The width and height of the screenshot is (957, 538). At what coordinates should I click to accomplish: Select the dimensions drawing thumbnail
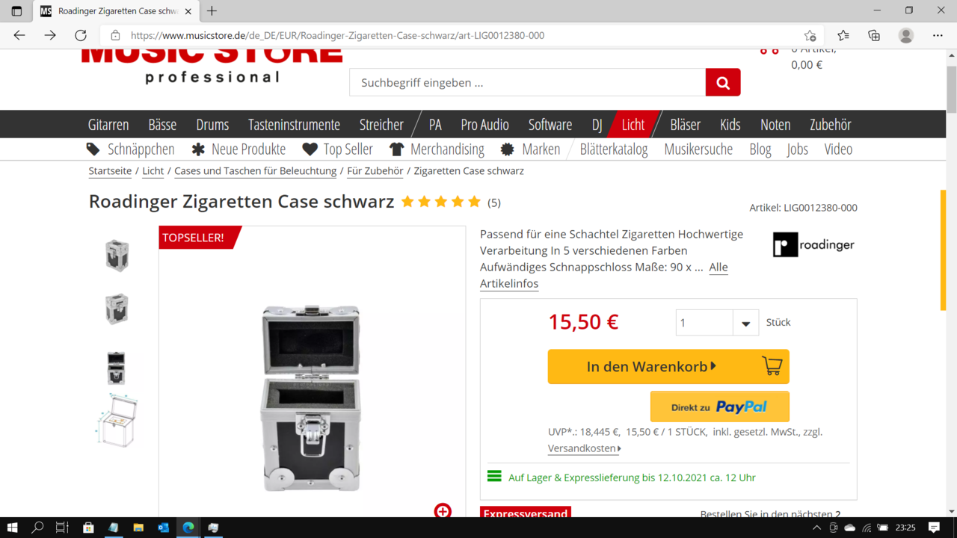tap(117, 421)
